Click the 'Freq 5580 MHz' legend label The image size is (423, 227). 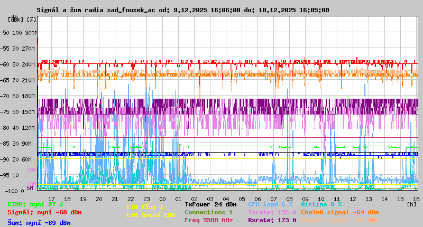click(208, 220)
